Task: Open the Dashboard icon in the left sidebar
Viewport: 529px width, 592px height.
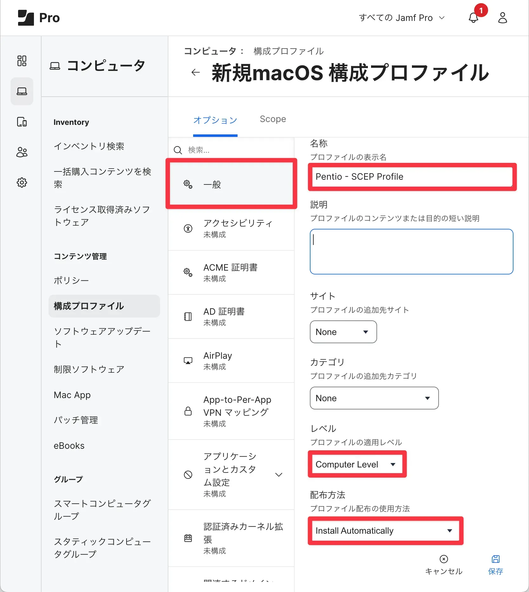Action: tap(22, 61)
